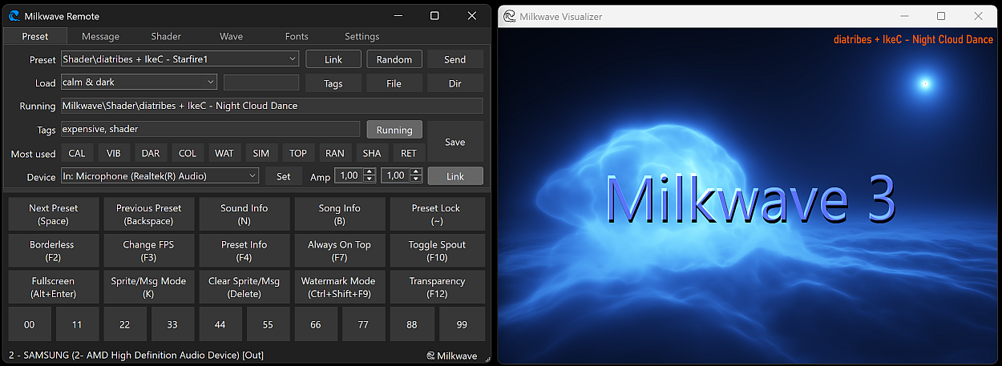
Task: Click Sprite/Msg Mode (K) button
Action: (x=149, y=288)
